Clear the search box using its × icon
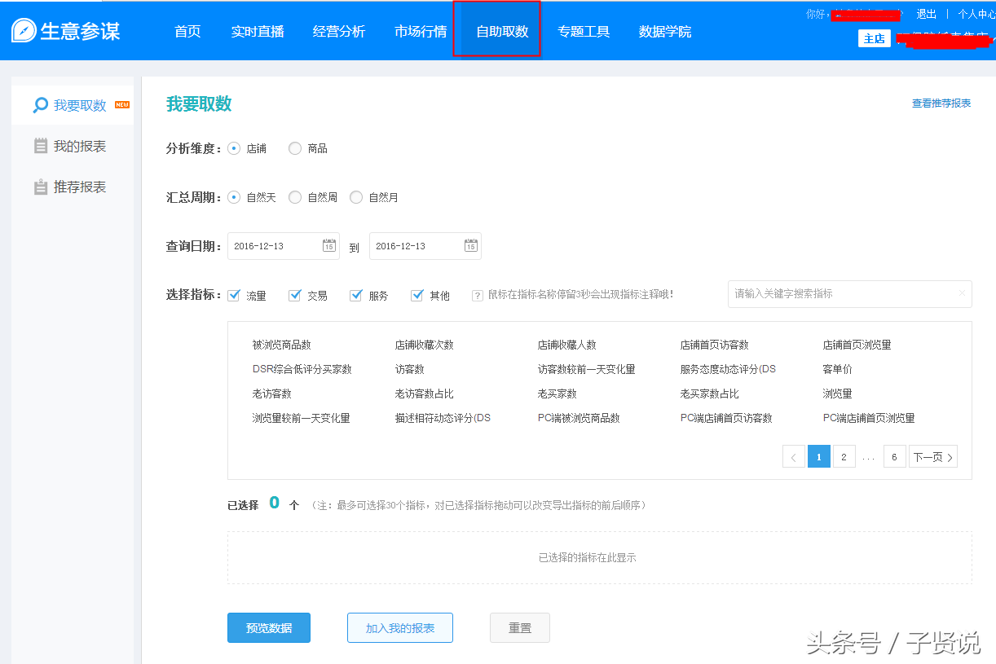 (962, 294)
